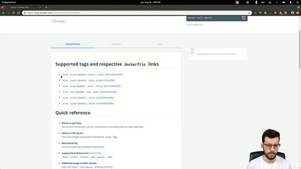Click the red extension icon with badge
This screenshot has width=301, height=169.
click(280, 13)
